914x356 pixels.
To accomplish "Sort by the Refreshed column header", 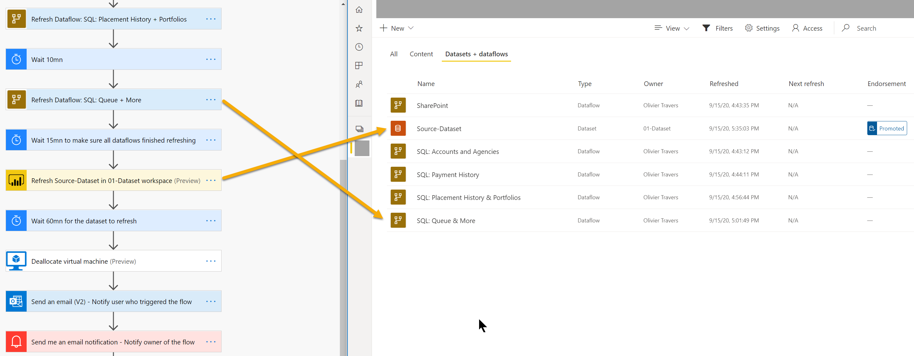I will (723, 84).
